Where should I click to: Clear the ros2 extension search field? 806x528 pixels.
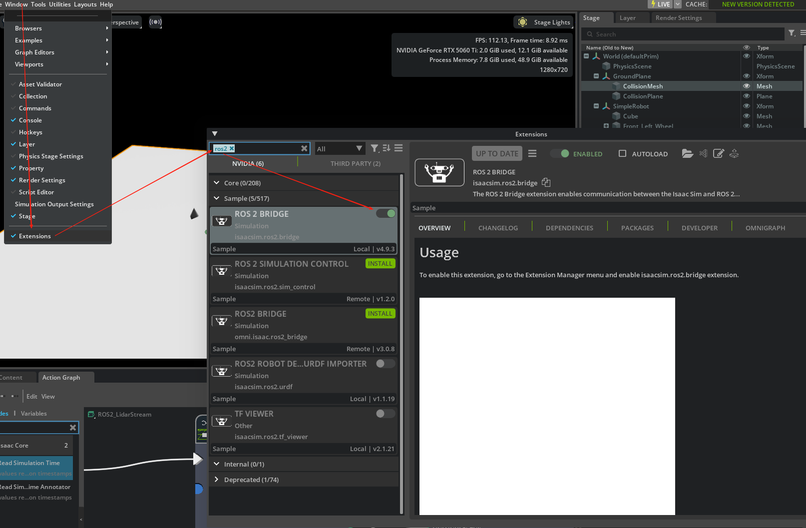(x=304, y=148)
